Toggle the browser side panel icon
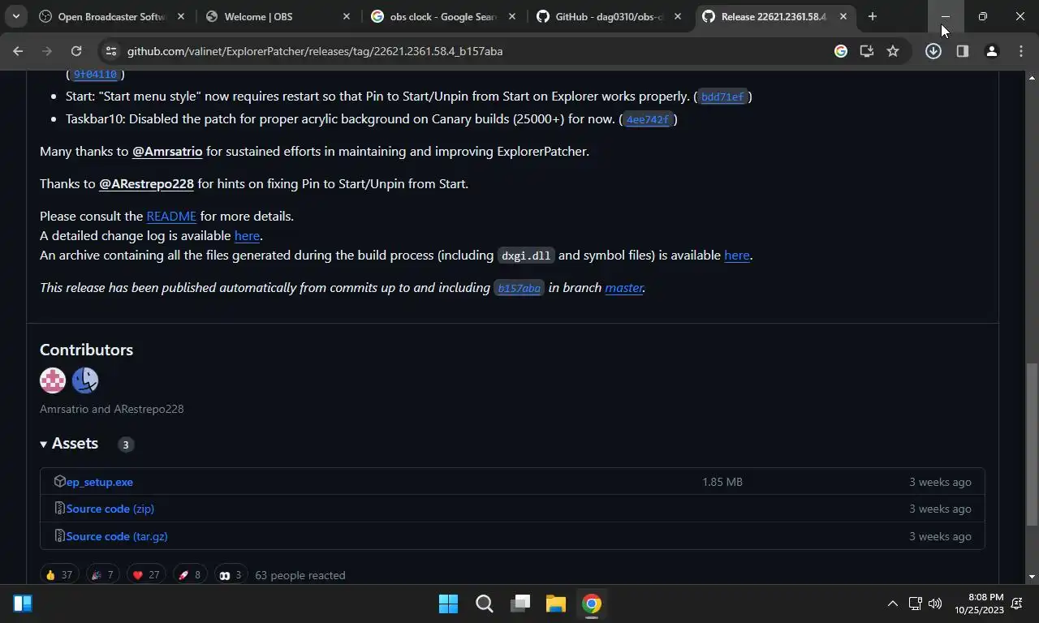 pyautogui.click(x=962, y=51)
